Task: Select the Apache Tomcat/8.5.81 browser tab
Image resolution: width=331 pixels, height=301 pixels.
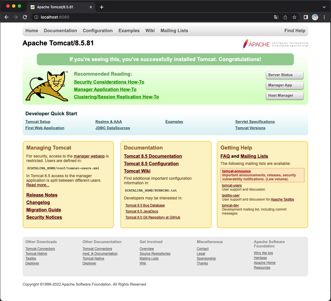Action: tap(61, 7)
